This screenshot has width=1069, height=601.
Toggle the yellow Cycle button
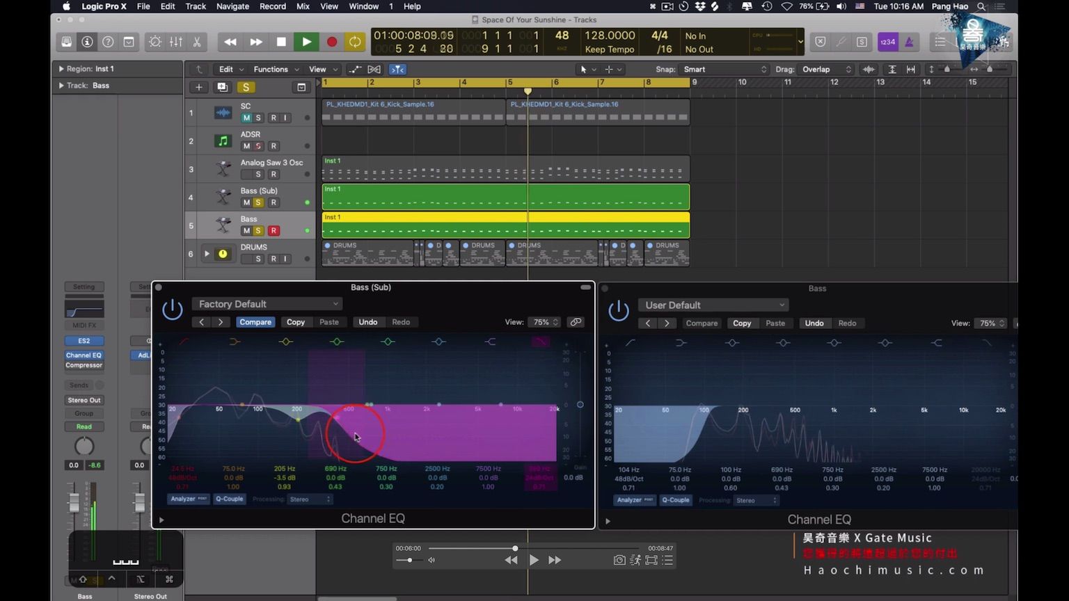pyautogui.click(x=355, y=42)
